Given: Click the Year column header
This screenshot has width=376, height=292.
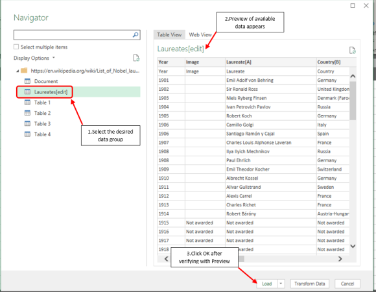Looking at the screenshot, I should click(171, 62).
